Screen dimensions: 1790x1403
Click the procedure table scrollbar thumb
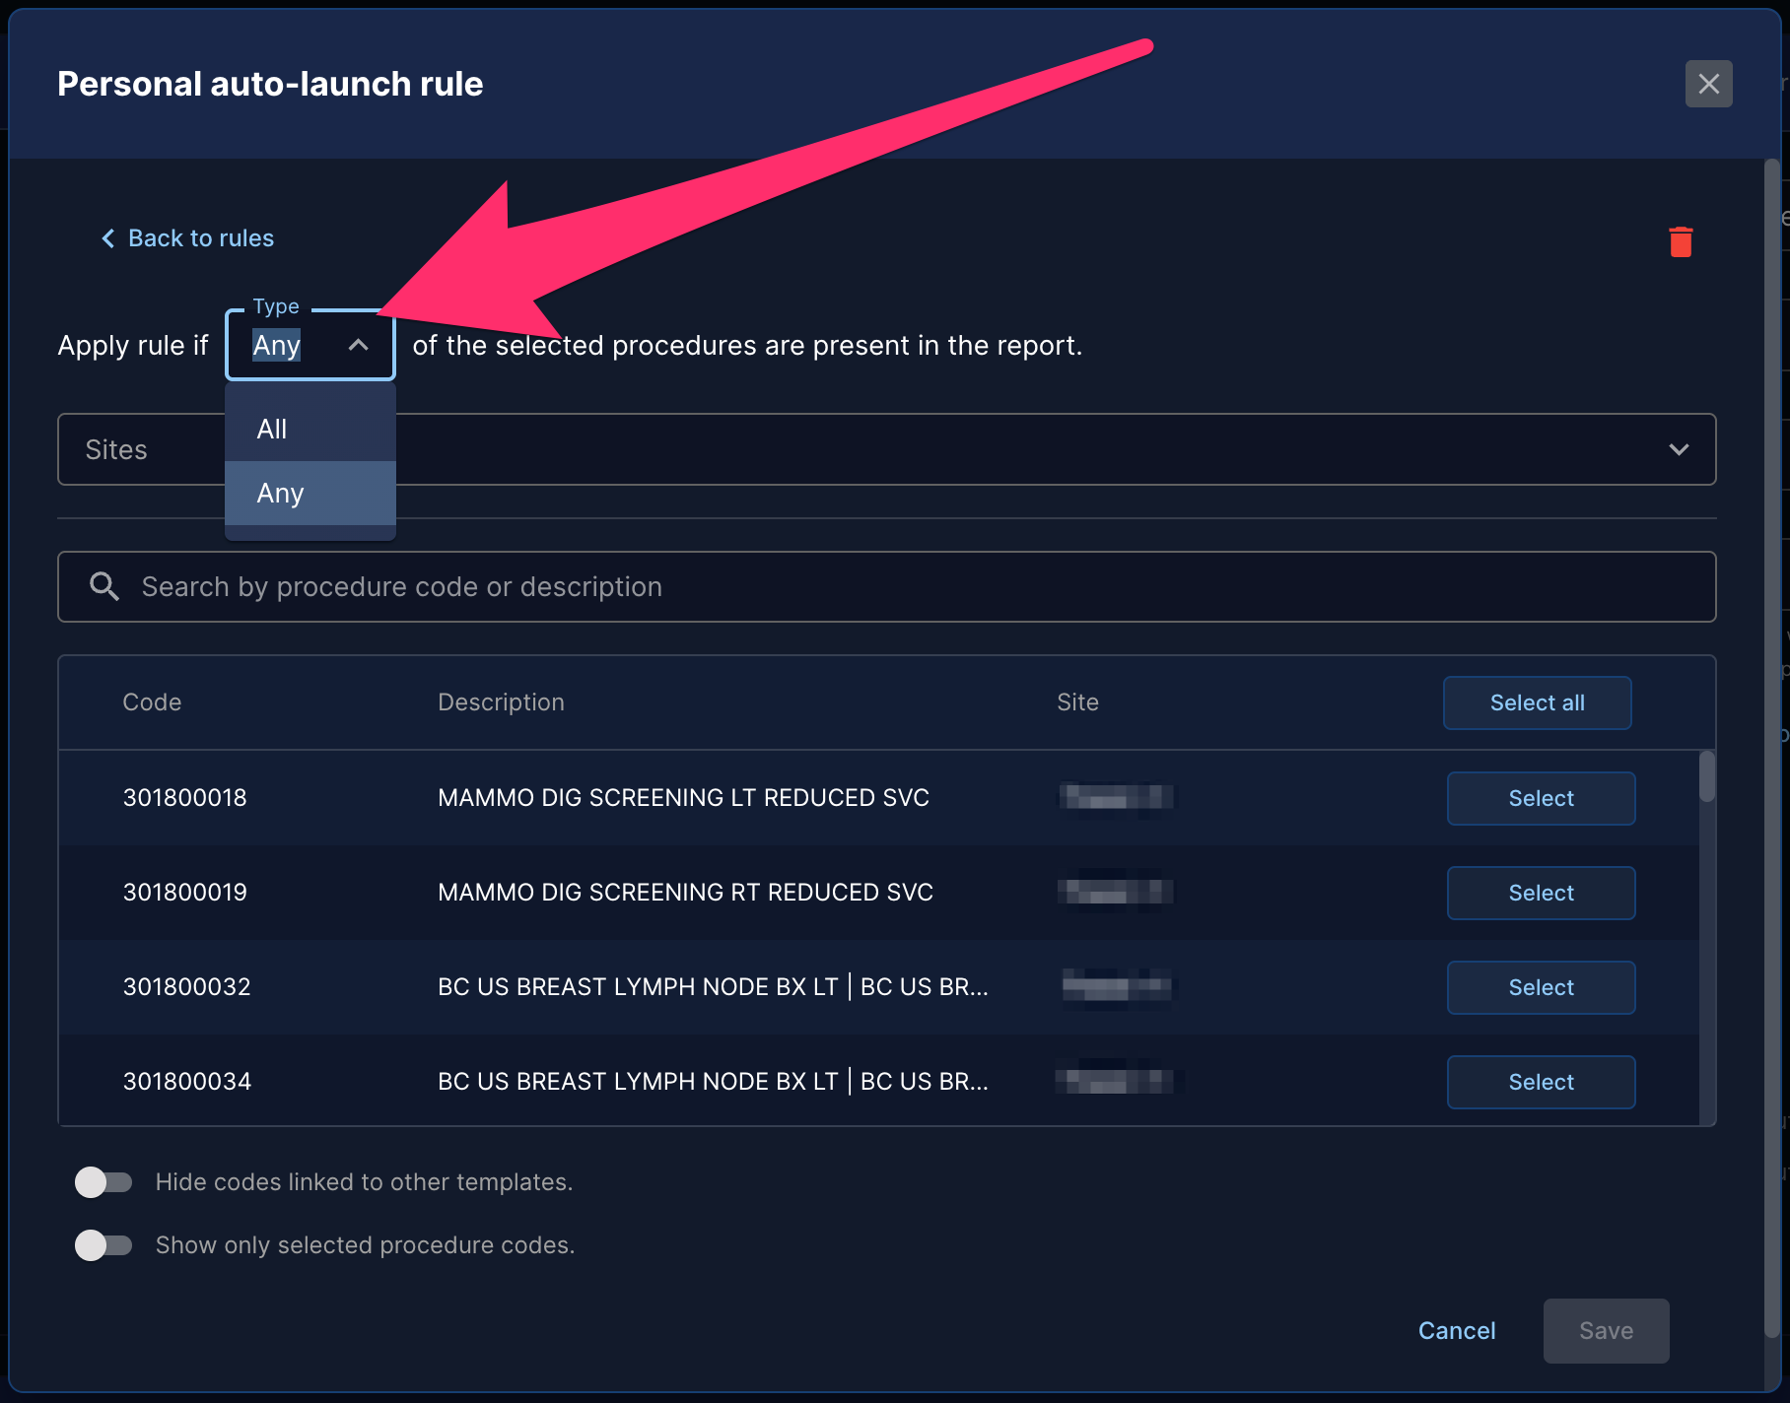[x=1707, y=777]
